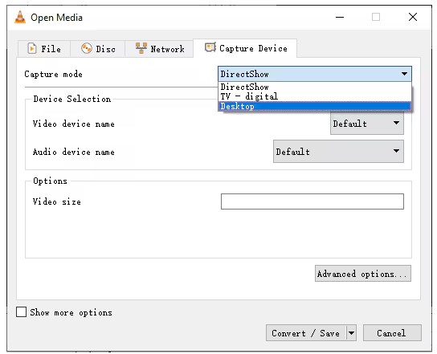Click the Video size input field
The image size is (437, 354).
312,201
